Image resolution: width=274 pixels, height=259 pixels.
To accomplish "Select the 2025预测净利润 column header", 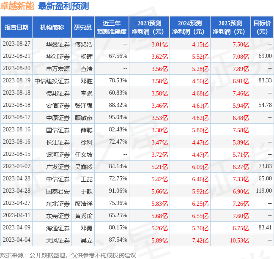I will point(230,27).
